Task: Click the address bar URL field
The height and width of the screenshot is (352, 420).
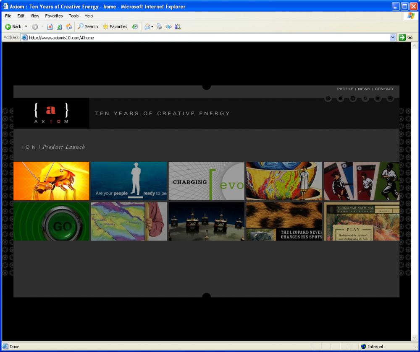Action: pyautogui.click(x=206, y=37)
